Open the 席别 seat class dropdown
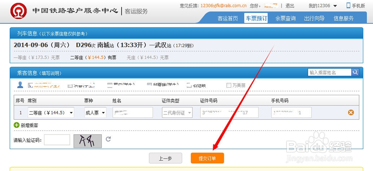 (x=51, y=113)
